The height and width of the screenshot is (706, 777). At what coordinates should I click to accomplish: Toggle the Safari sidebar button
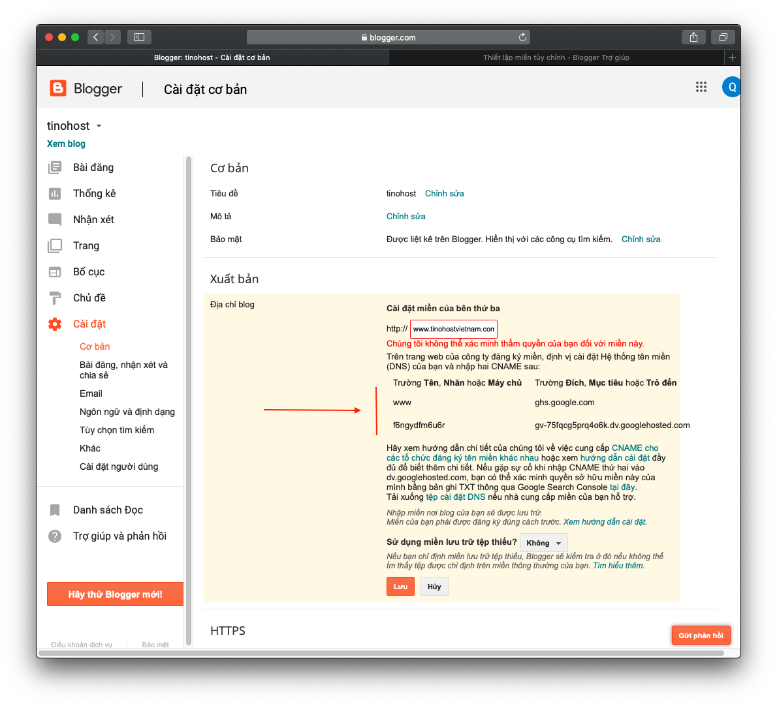(x=139, y=37)
